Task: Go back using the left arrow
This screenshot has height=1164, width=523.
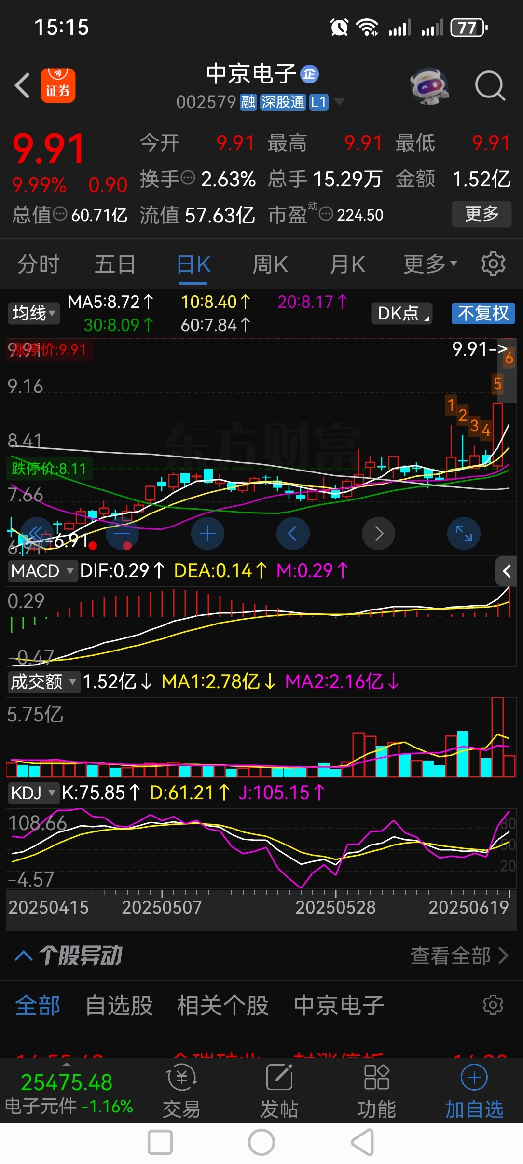Action: click(x=22, y=86)
